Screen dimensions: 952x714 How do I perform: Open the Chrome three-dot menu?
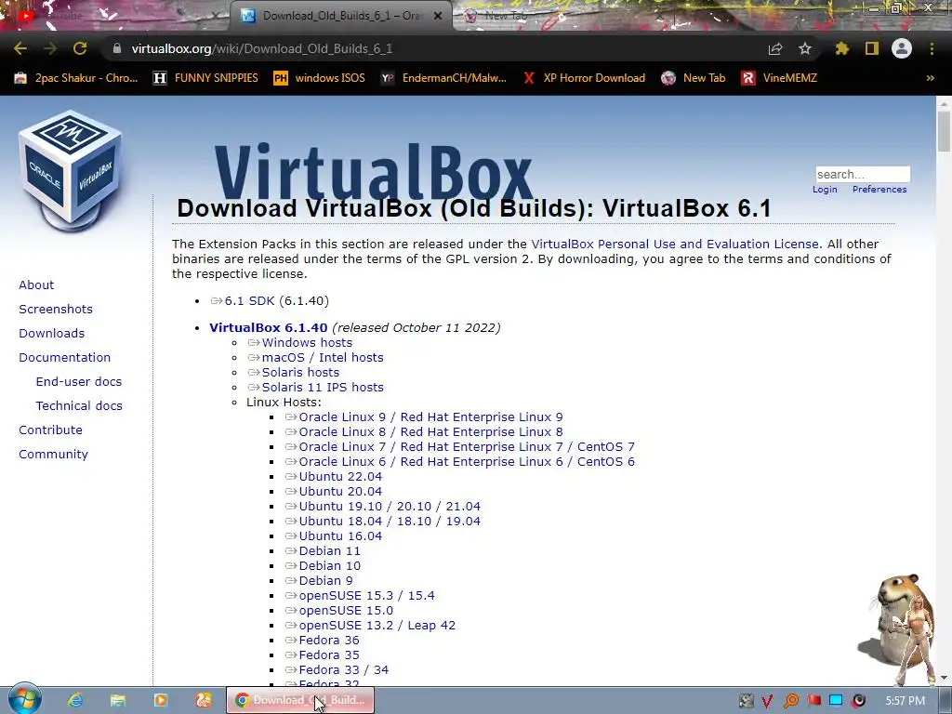point(932,48)
